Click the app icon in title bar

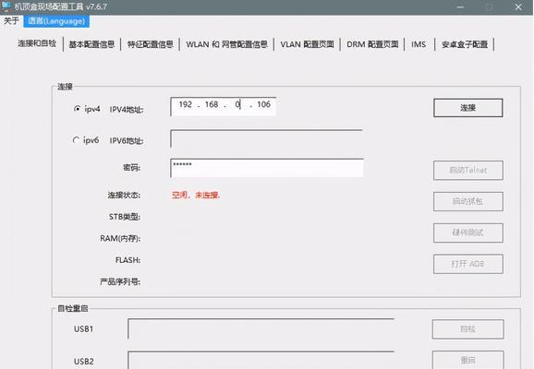pos(6,6)
